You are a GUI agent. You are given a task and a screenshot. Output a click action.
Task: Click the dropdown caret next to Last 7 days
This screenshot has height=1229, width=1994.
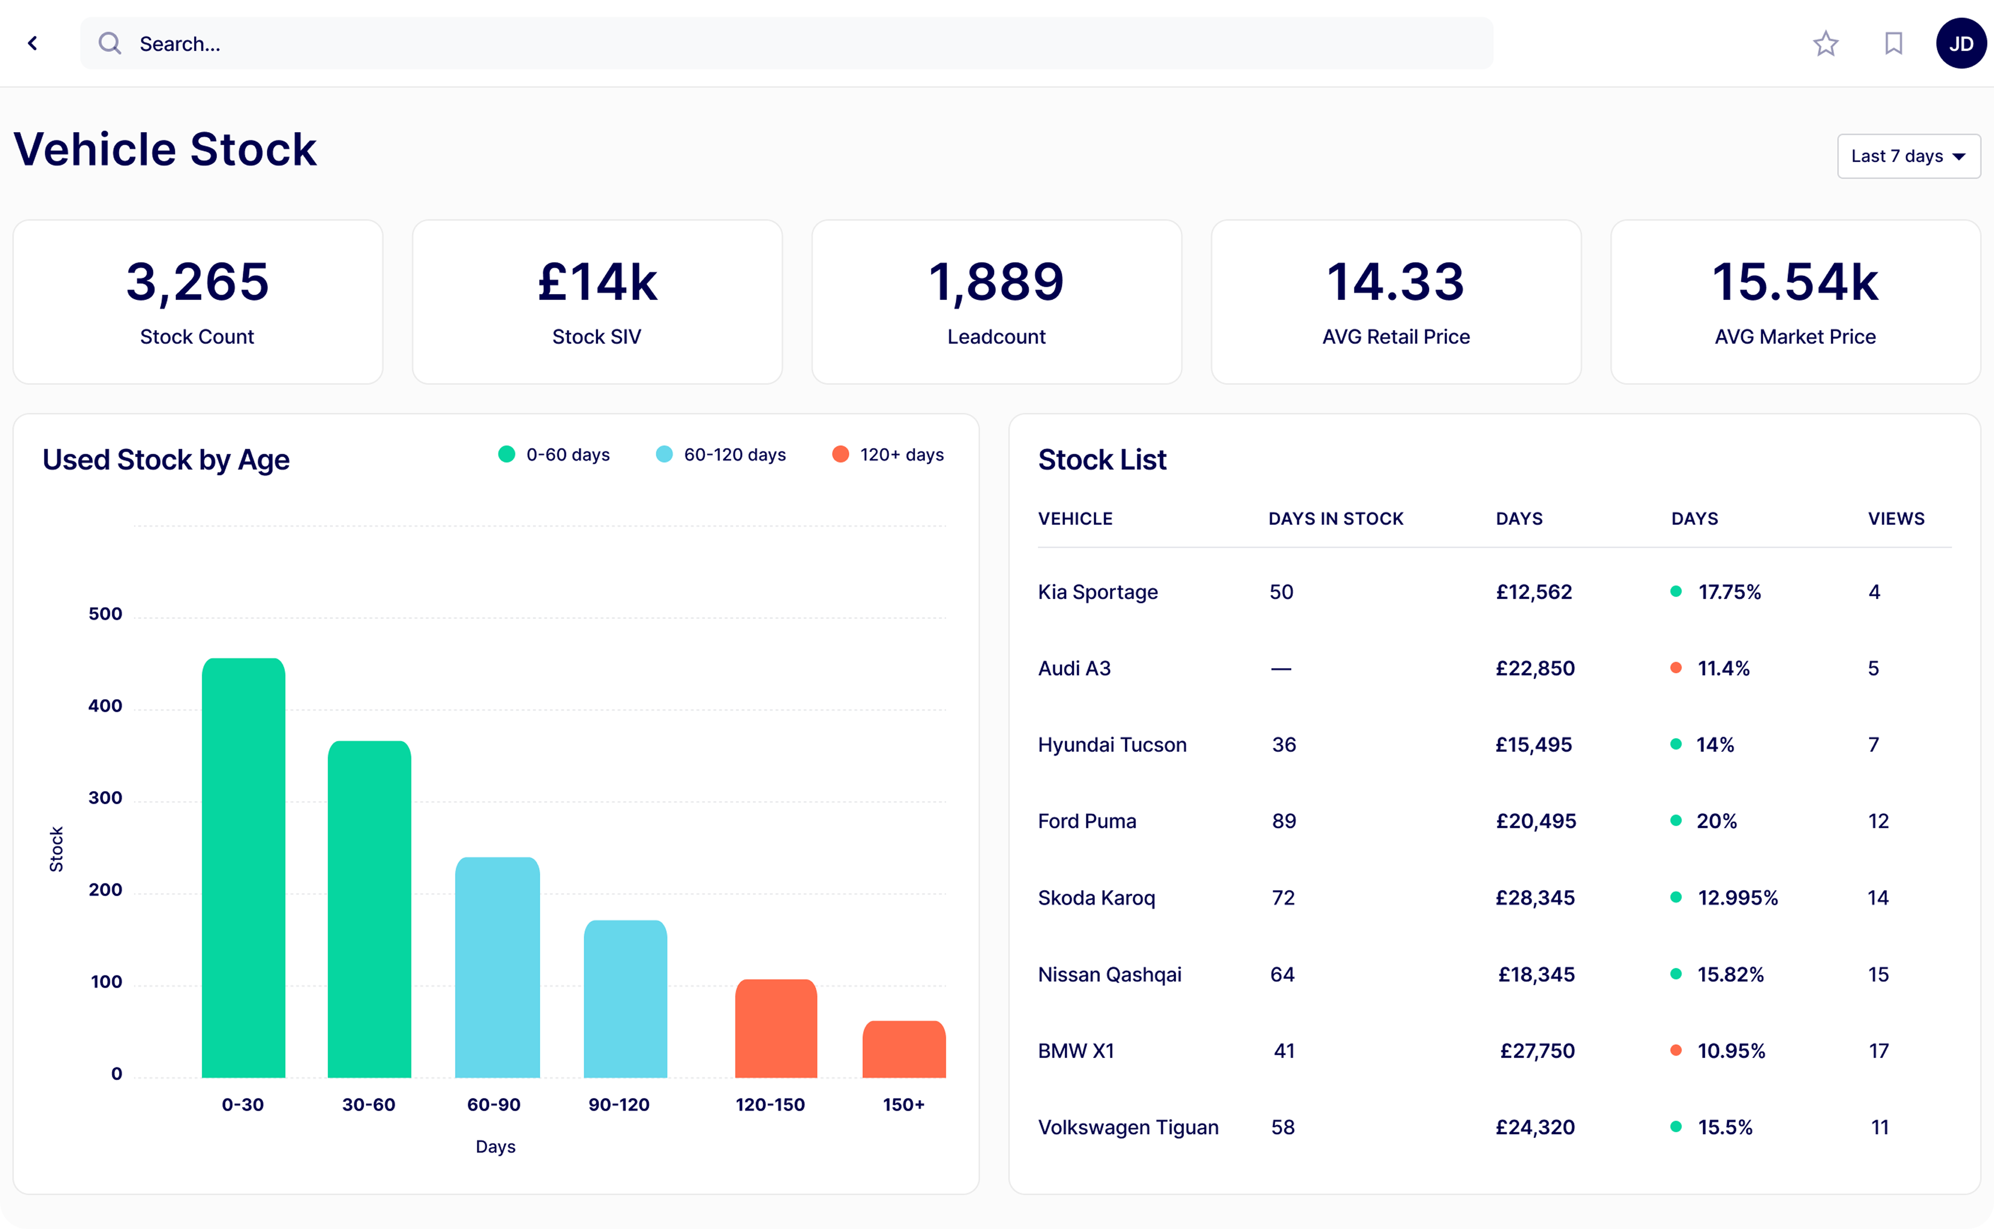coord(1959,157)
